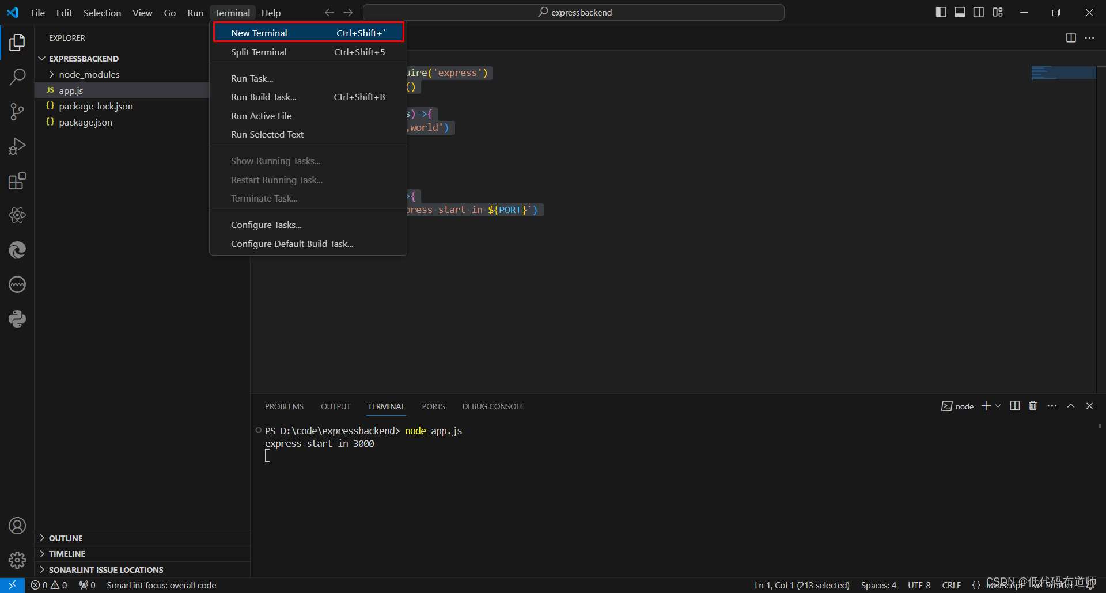Screen dimensions: 1106x593
Task: Click UTF-8 encoding status
Action: [x=919, y=585]
